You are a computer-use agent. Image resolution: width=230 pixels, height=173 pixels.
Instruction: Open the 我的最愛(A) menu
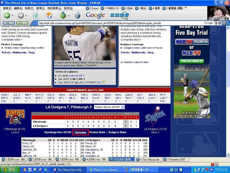(x=54, y=8)
